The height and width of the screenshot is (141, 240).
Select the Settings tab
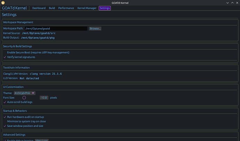[x=105, y=8]
